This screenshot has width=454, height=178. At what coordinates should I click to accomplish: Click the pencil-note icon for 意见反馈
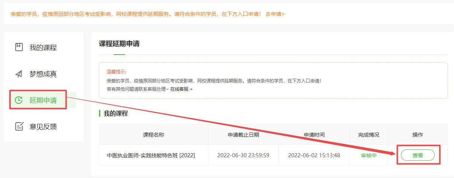point(19,126)
